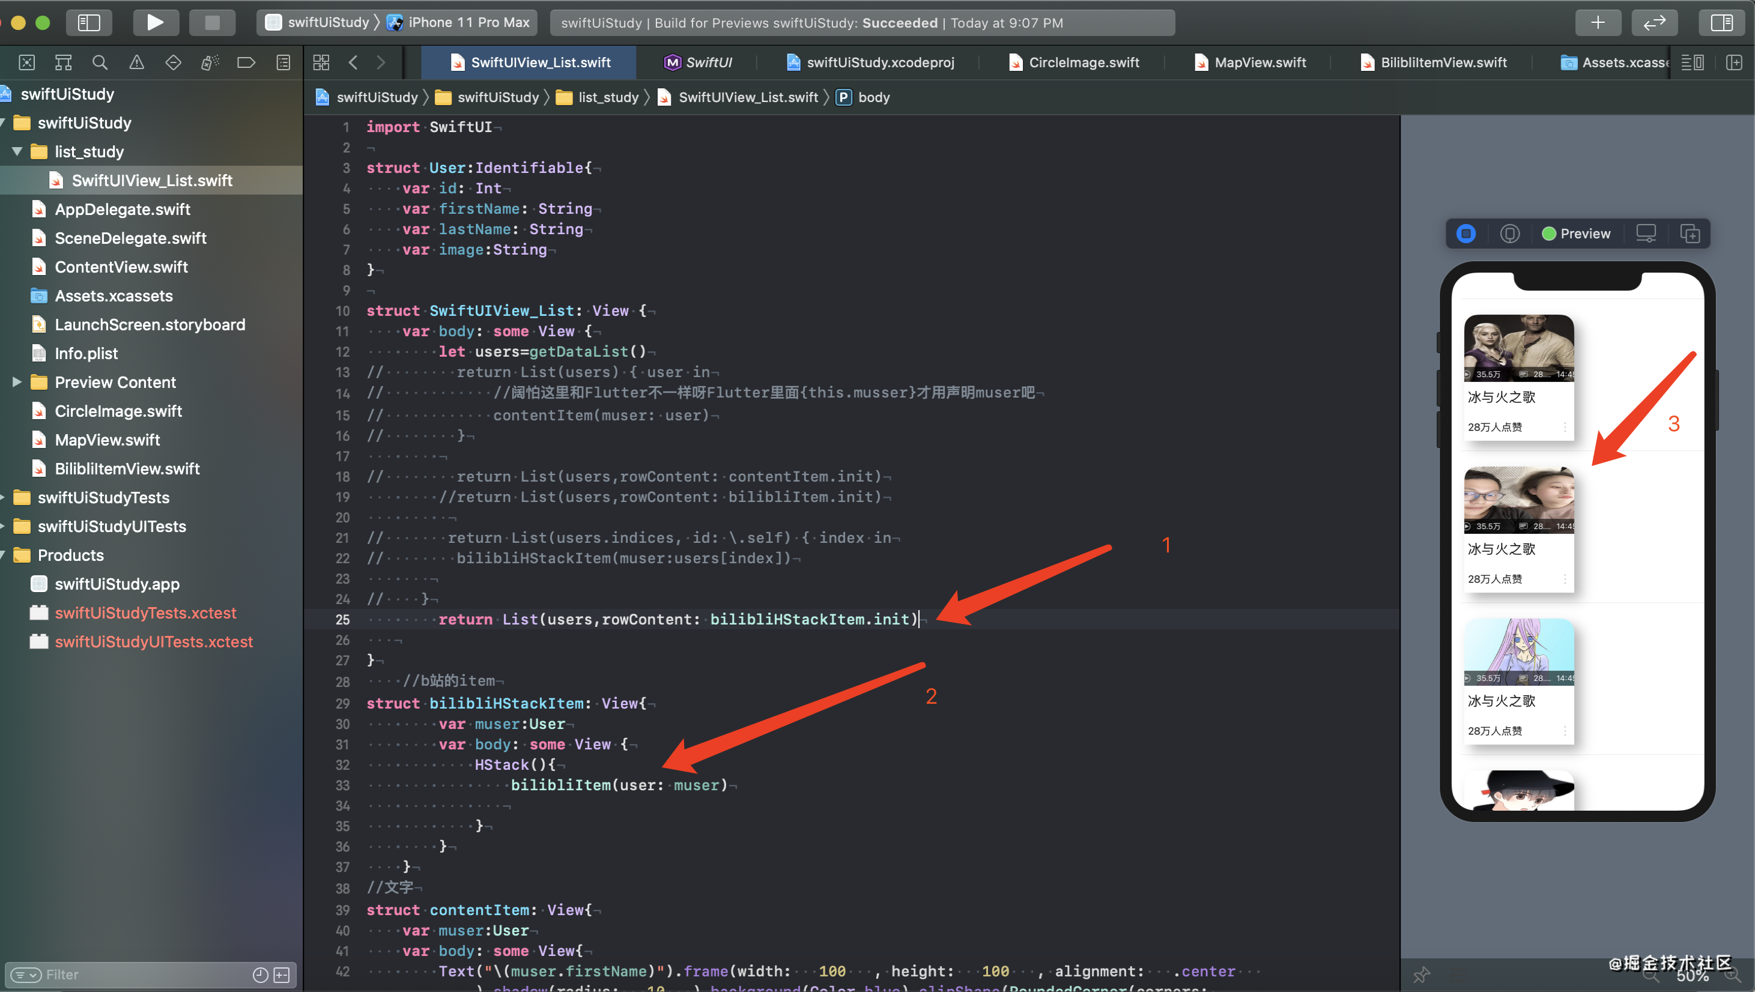Viewport: 1755px width, 992px height.
Task: Open the swiftUiStudy.xcodeproj tab
Action: pyautogui.click(x=870, y=62)
